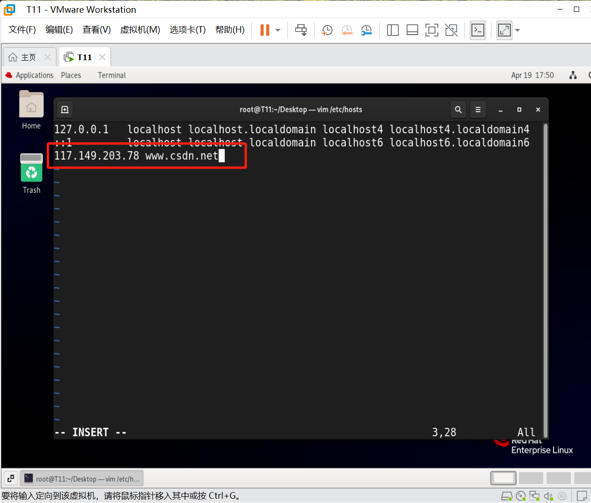Viewport: 591px width, 503px height.
Task: Open the 编辑(E) menu
Action: 59,30
